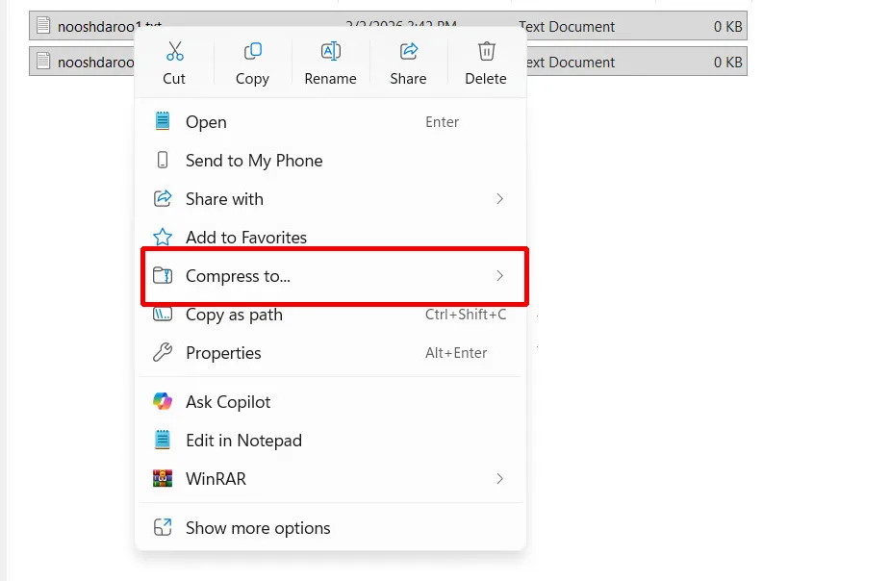Click the Delete trash icon
Screen dimensions: 890x581
click(x=486, y=52)
